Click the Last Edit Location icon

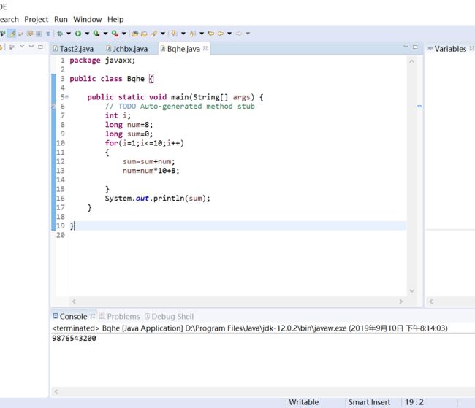pyautogui.click(x=211, y=34)
